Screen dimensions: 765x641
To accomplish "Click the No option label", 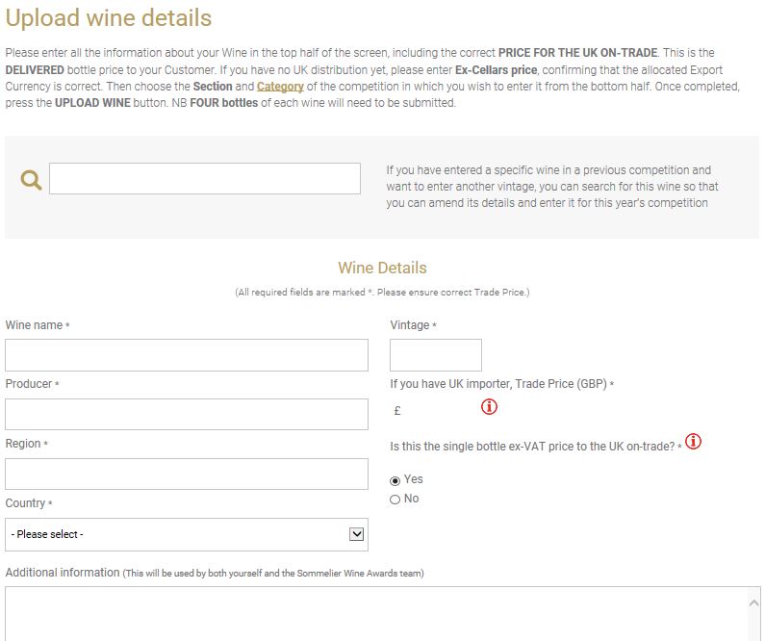I will click(x=411, y=498).
